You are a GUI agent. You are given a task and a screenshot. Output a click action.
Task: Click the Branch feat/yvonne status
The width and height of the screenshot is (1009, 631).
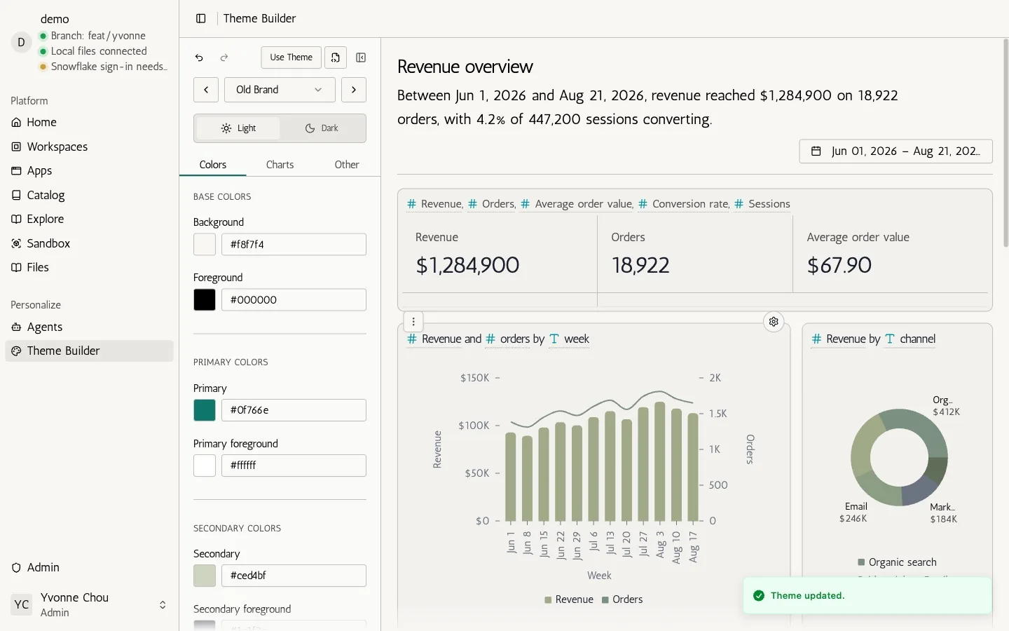(92, 36)
